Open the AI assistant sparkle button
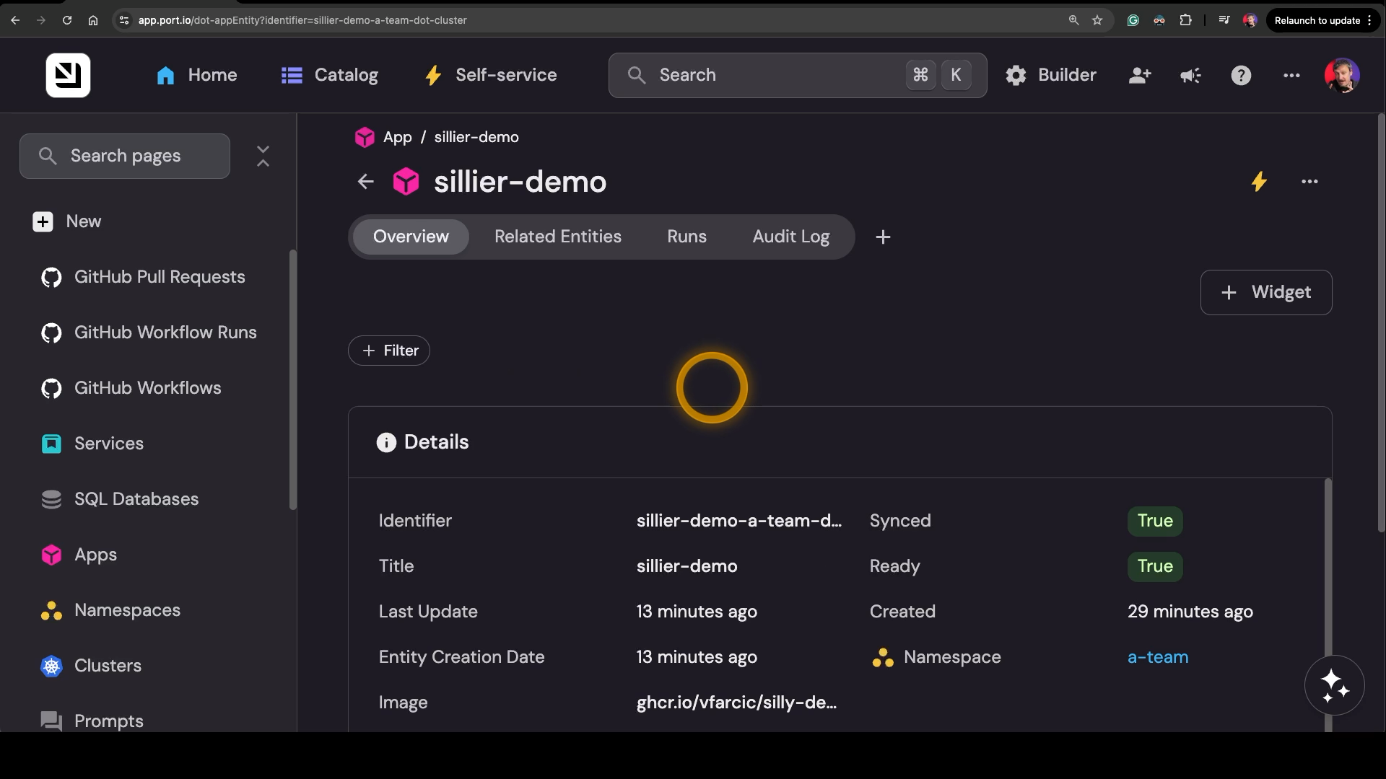Viewport: 1386px width, 779px height. 1334,685
